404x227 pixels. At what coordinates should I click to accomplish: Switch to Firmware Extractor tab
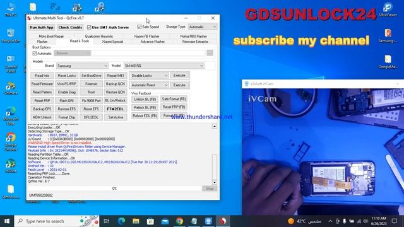click(195, 42)
